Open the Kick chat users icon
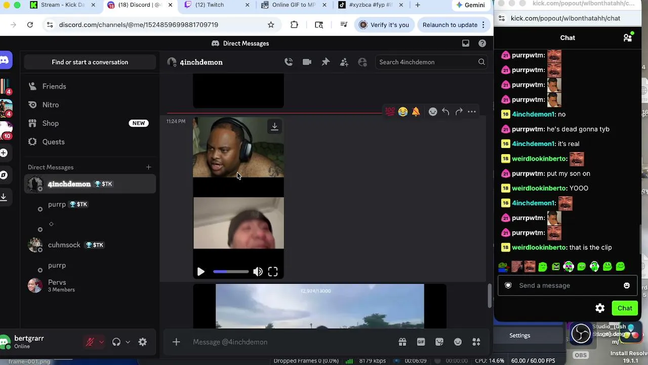The image size is (648, 365). tap(628, 38)
